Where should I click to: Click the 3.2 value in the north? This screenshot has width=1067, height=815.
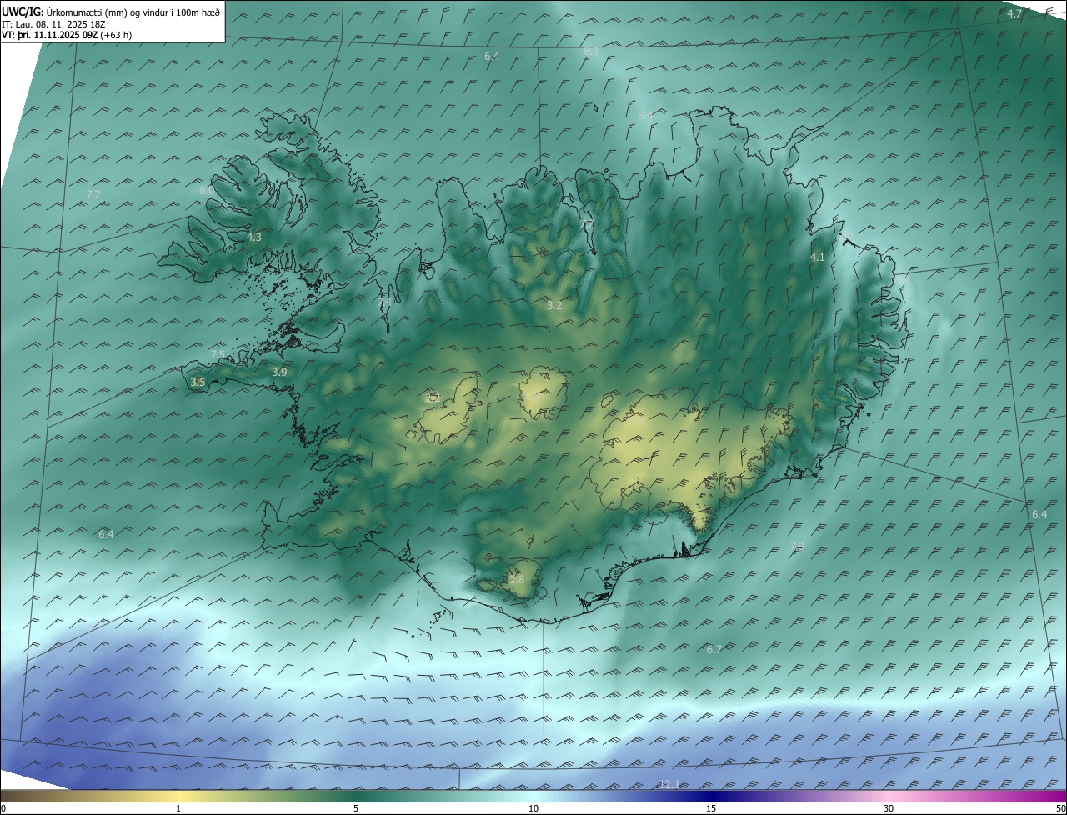554,306
